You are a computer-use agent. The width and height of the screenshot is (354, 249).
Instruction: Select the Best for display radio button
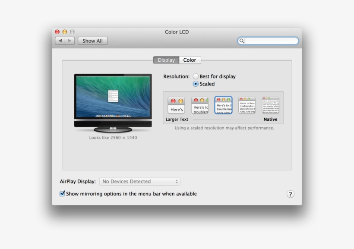pos(197,76)
